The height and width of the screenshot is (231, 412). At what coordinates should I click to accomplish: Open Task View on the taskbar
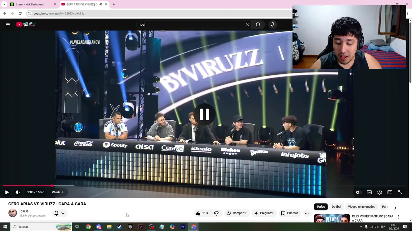click(x=77, y=227)
